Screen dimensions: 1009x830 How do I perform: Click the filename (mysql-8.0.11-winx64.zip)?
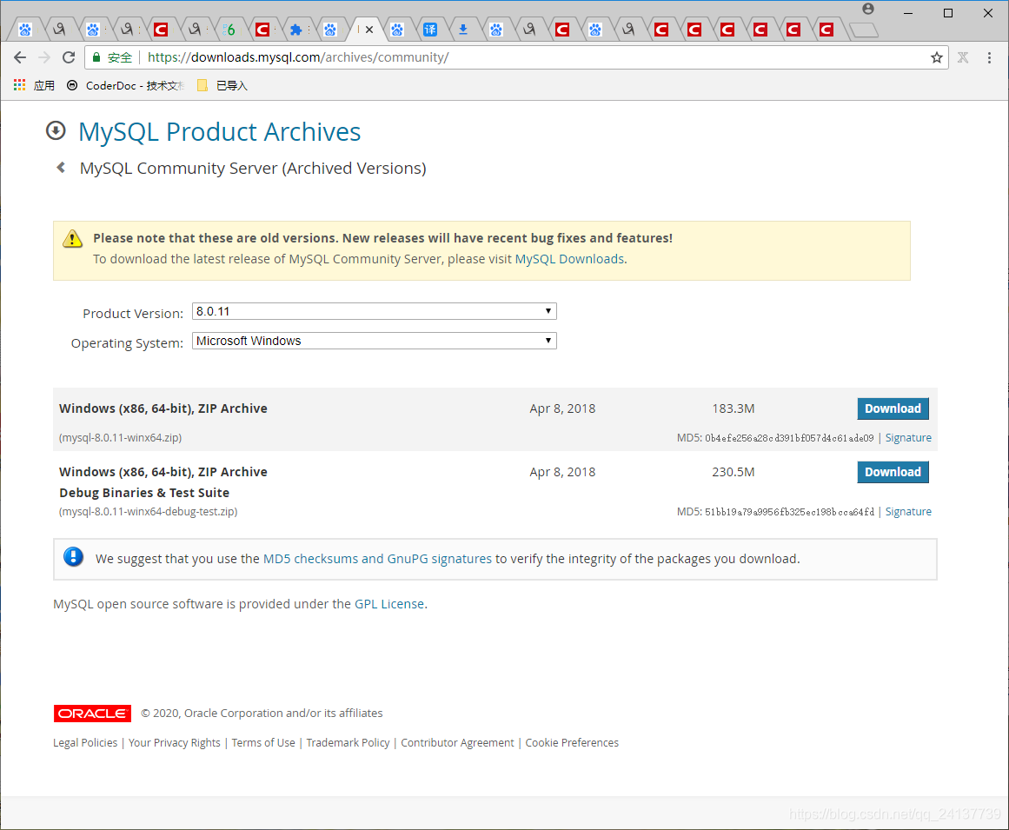point(120,437)
